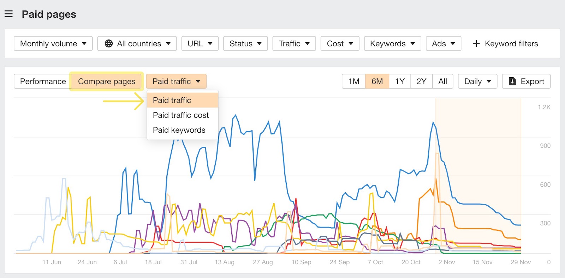Expand the Monthly volume dropdown

(53, 43)
